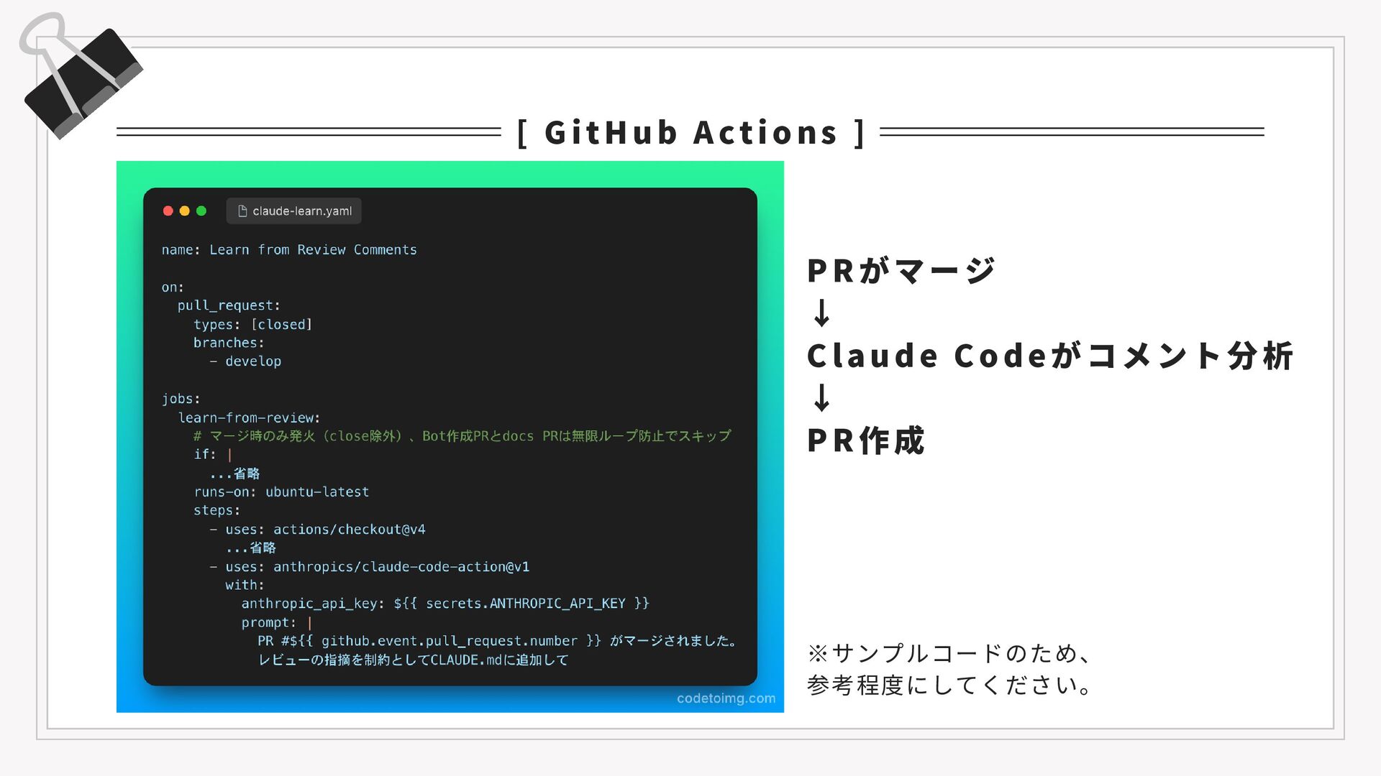This screenshot has height=776, width=1381.
Task: Click the red close dot in code window
Action: pyautogui.click(x=168, y=211)
